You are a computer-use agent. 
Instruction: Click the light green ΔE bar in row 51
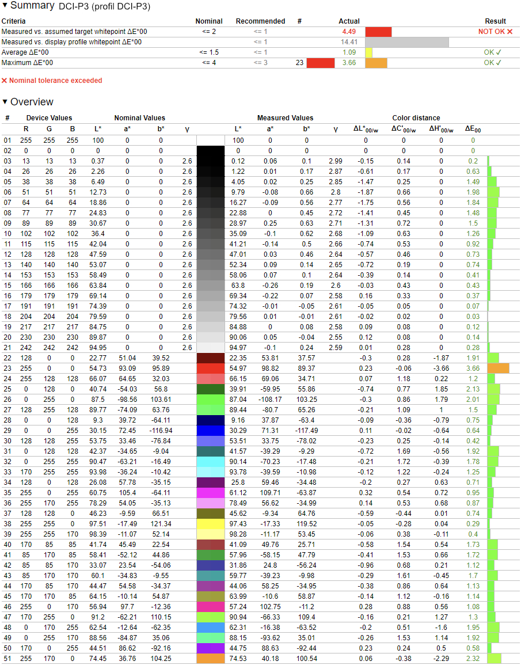[x=495, y=659]
